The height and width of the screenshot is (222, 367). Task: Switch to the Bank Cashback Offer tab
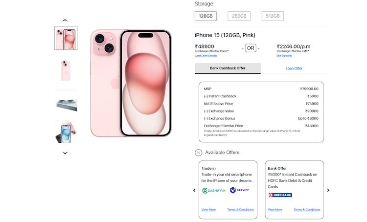pos(228,68)
